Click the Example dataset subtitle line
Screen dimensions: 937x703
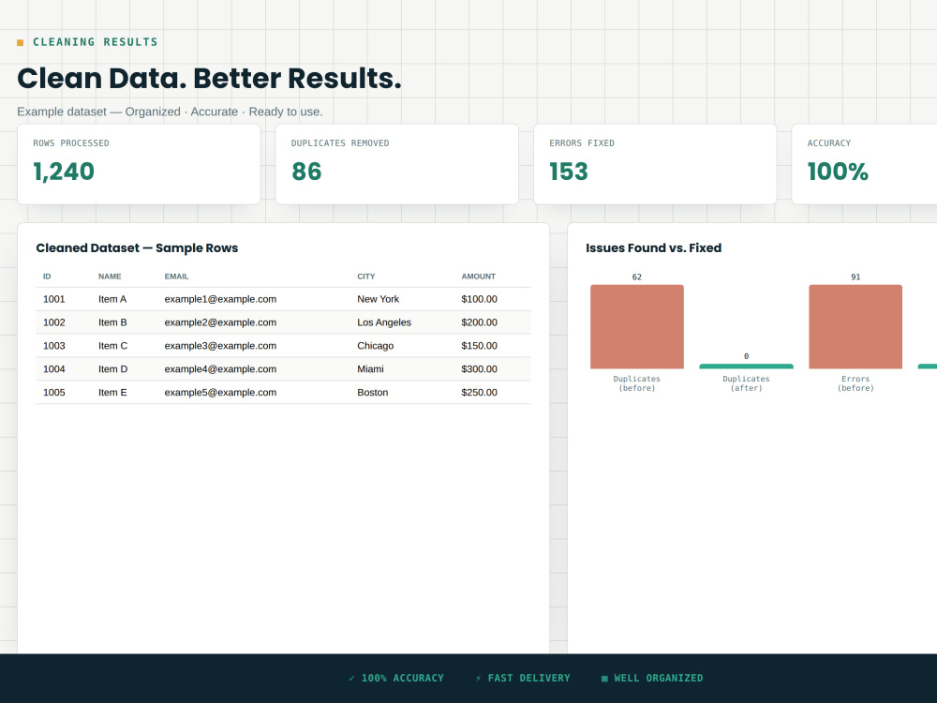[170, 112]
